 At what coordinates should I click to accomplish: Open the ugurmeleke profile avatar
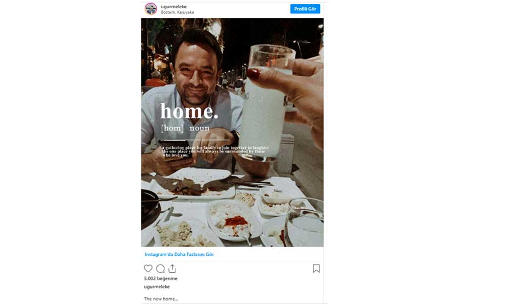coord(151,9)
